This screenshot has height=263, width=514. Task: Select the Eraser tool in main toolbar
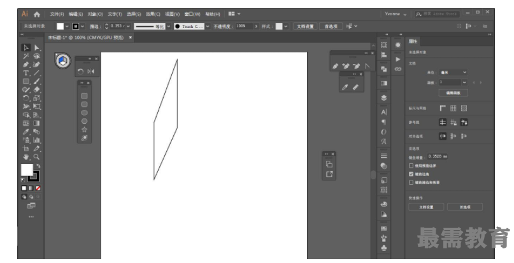pos(37,90)
